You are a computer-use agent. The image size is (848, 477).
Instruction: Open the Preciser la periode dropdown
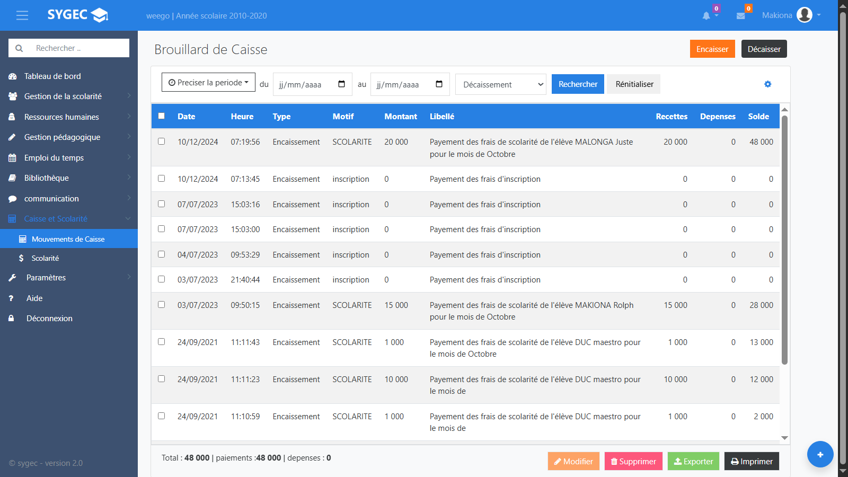click(208, 83)
